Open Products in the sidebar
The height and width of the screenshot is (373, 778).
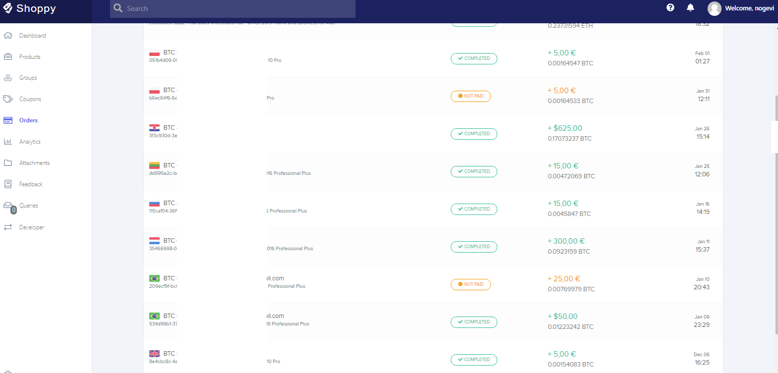click(x=30, y=57)
